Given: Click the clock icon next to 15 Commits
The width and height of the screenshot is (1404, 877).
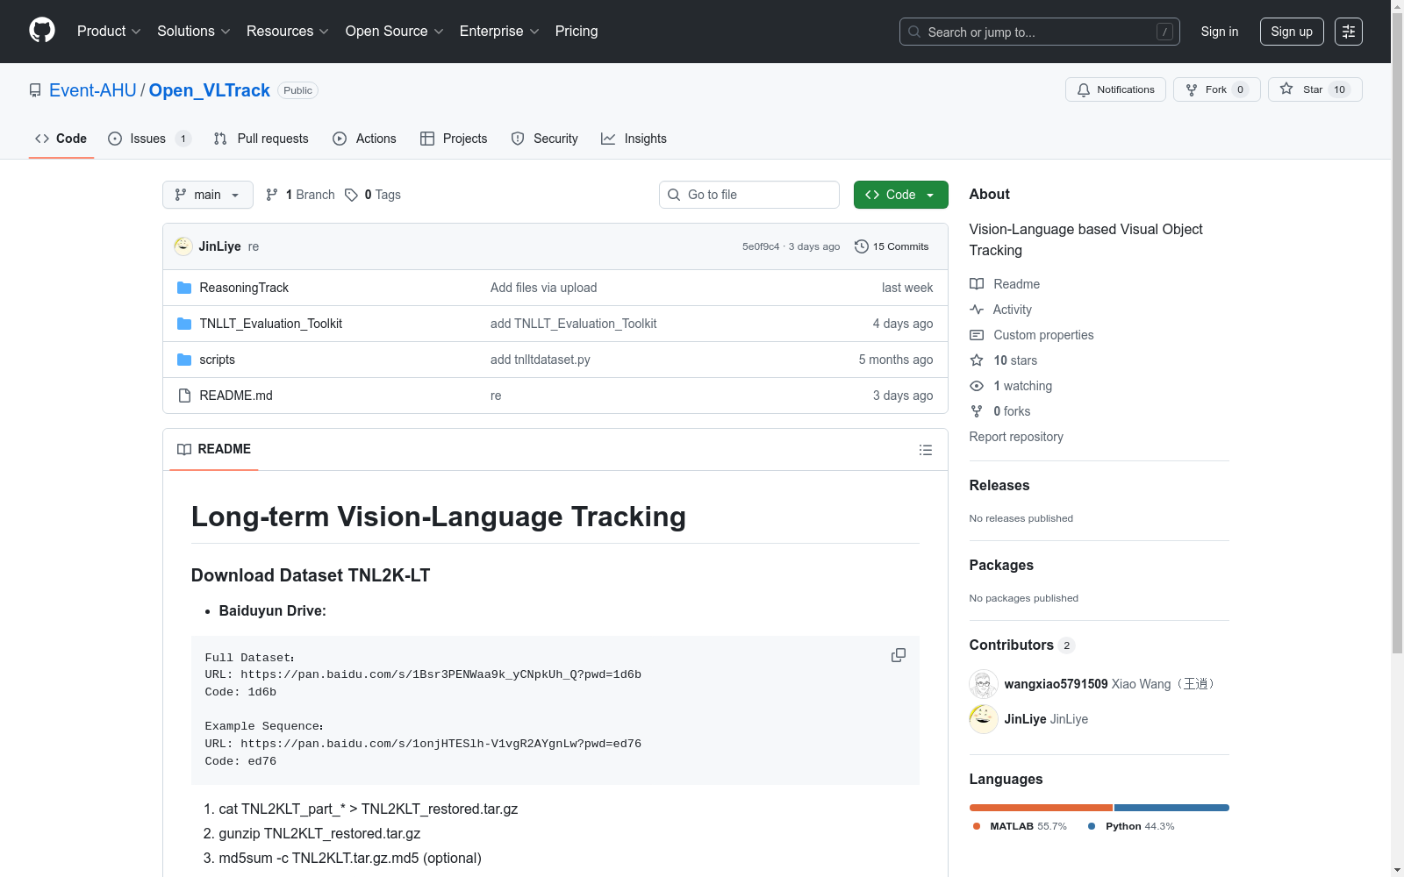Looking at the screenshot, I should coord(862,246).
